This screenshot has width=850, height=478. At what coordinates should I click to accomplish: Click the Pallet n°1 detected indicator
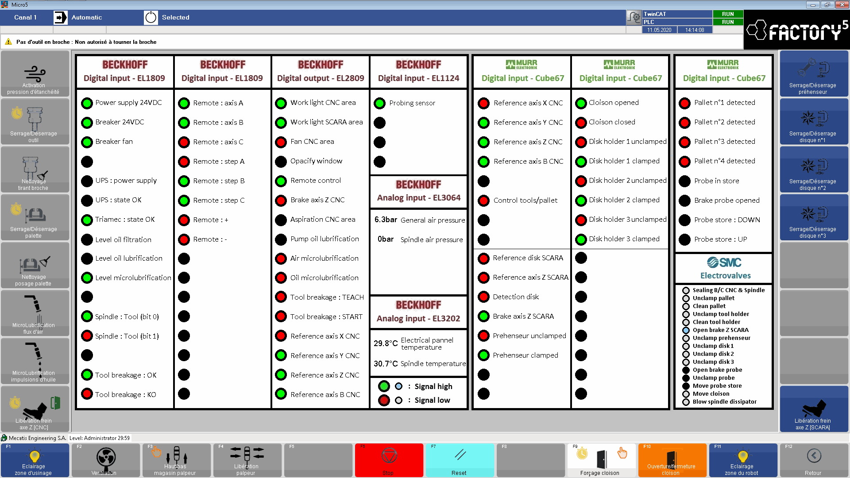(x=684, y=103)
